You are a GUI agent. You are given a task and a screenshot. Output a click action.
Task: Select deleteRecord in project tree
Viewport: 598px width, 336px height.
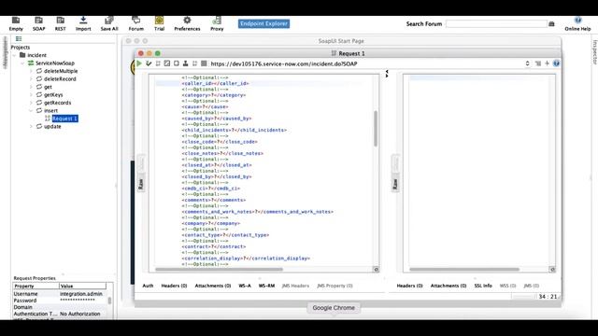(60, 78)
